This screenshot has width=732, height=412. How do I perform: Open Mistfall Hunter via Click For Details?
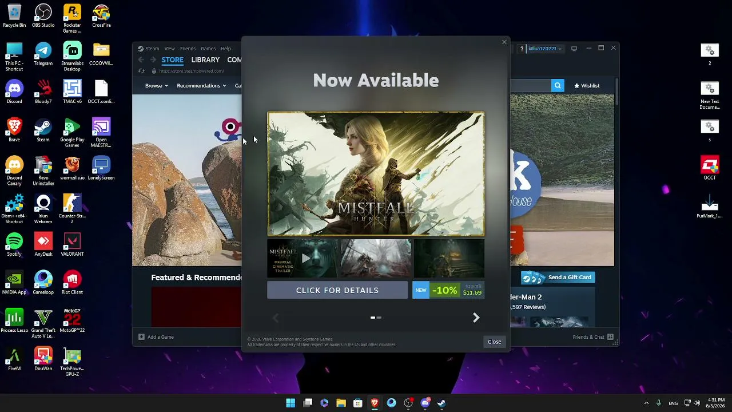pos(337,290)
